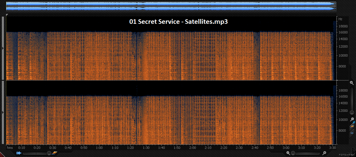Click the 2:00 mark on the timeline
The image size is (356, 157).
click(193, 148)
